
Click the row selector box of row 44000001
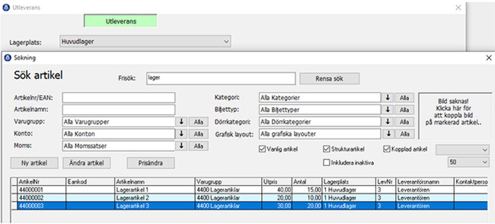pyautogui.click(x=14, y=190)
